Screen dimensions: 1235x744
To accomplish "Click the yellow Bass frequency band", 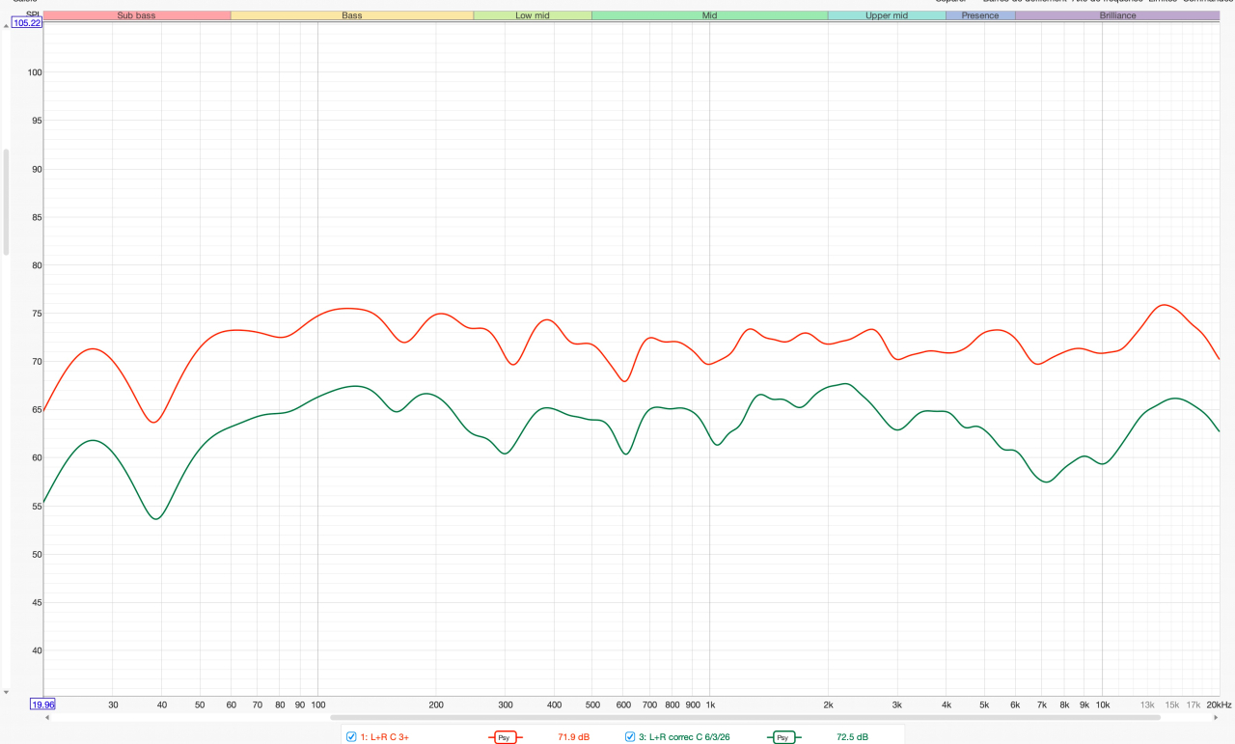I will pyautogui.click(x=352, y=15).
